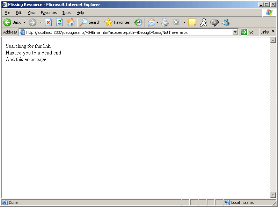Stop loading the page
Viewport: 278px width, 207px height.
point(48,22)
